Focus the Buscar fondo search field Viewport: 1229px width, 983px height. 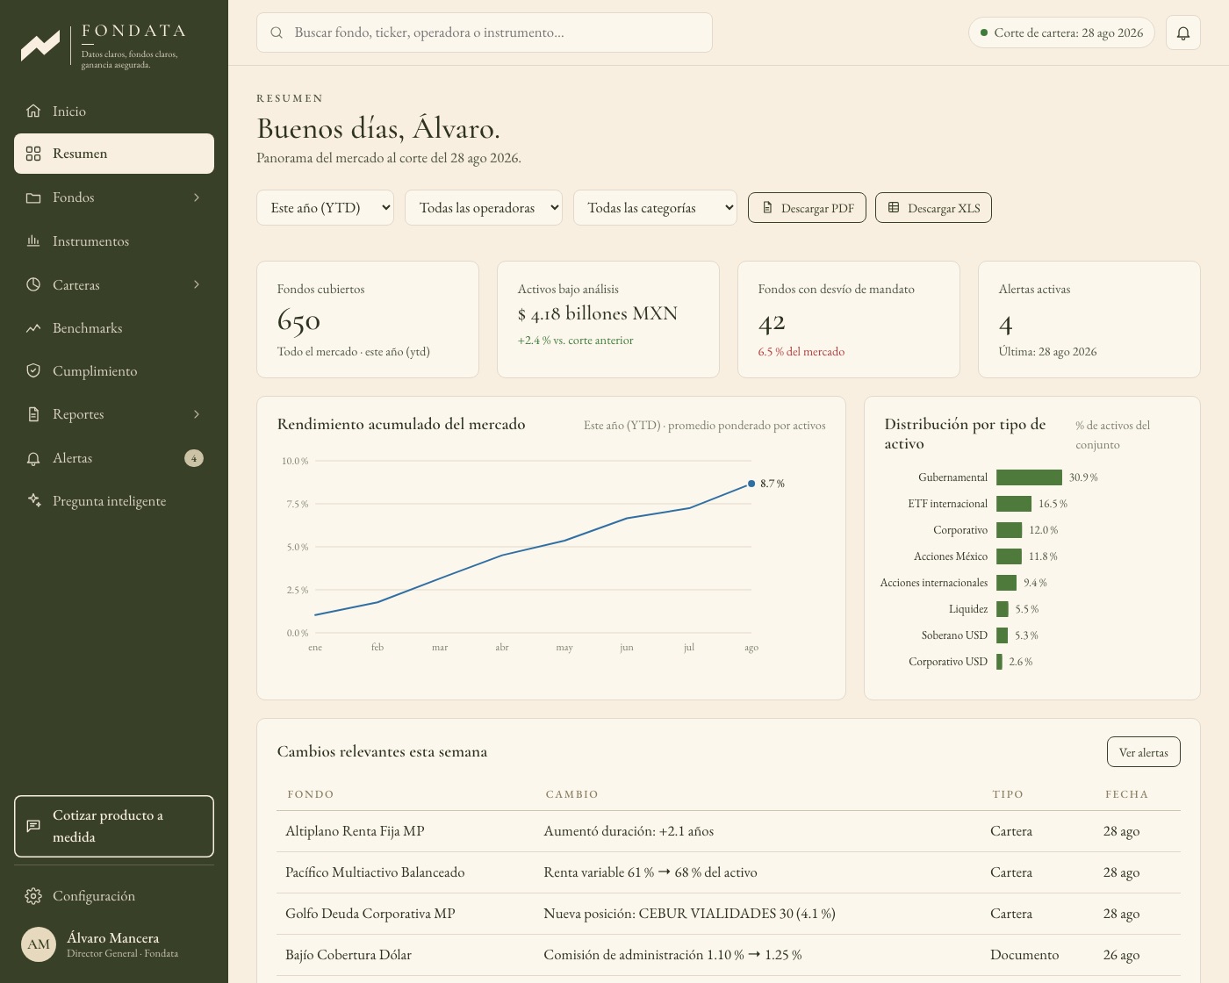[485, 32]
